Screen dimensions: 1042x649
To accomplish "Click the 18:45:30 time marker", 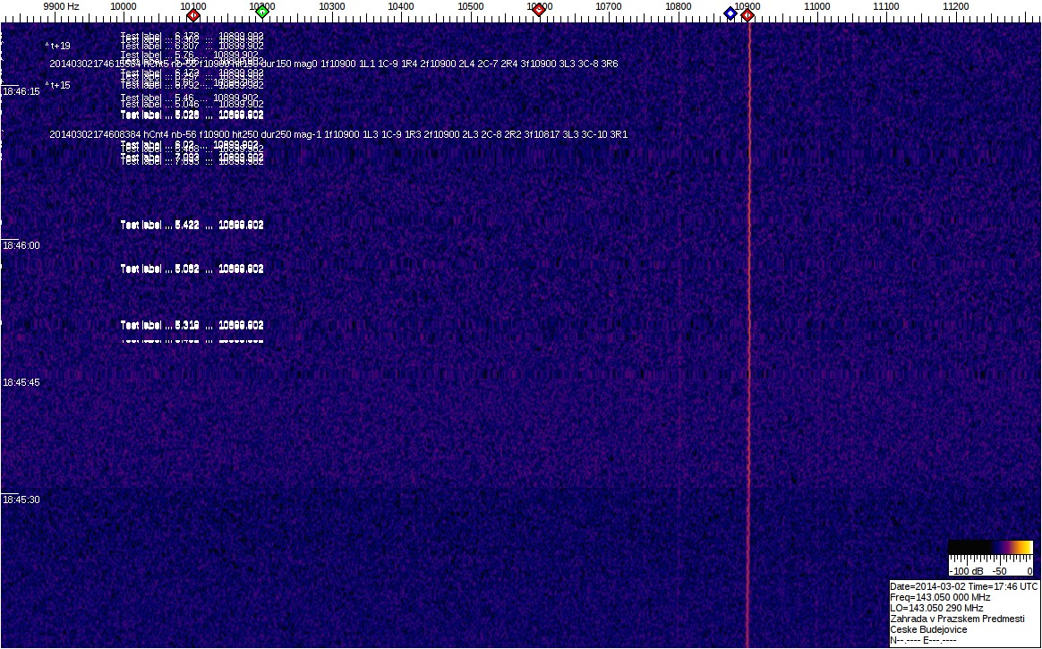I will tap(21, 500).
